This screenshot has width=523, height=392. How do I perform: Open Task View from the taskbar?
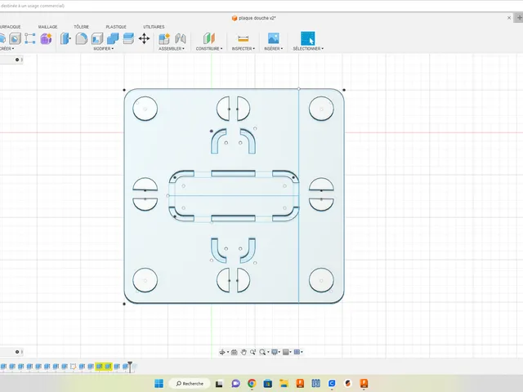219,384
